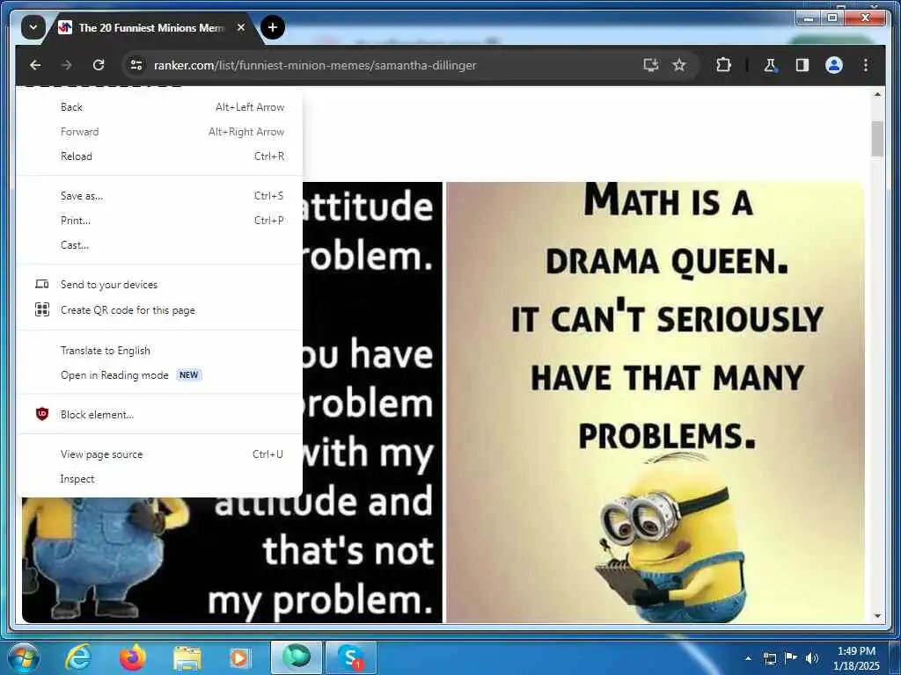The height and width of the screenshot is (675, 901).
Task: Open the Windows Start button
Action: 23,657
